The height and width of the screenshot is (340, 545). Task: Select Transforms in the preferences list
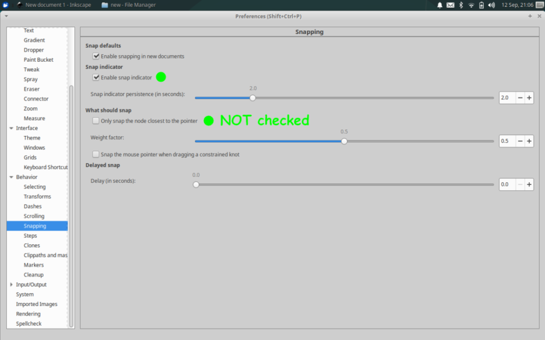tap(37, 197)
